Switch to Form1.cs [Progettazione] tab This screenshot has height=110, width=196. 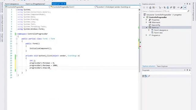[x=36, y=4]
